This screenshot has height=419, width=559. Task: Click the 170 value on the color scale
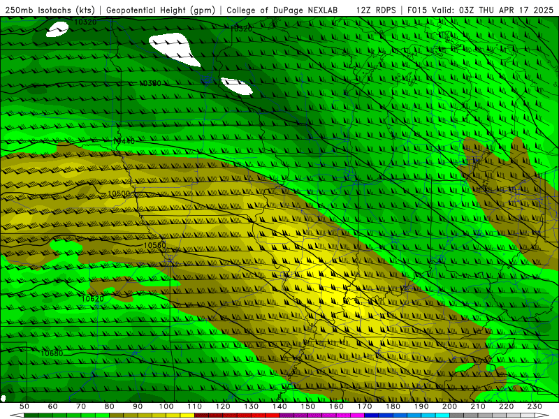[365, 406]
